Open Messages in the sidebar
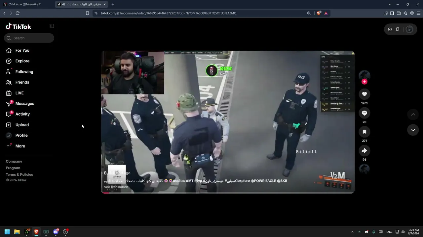The image size is (423, 237). 24,103
